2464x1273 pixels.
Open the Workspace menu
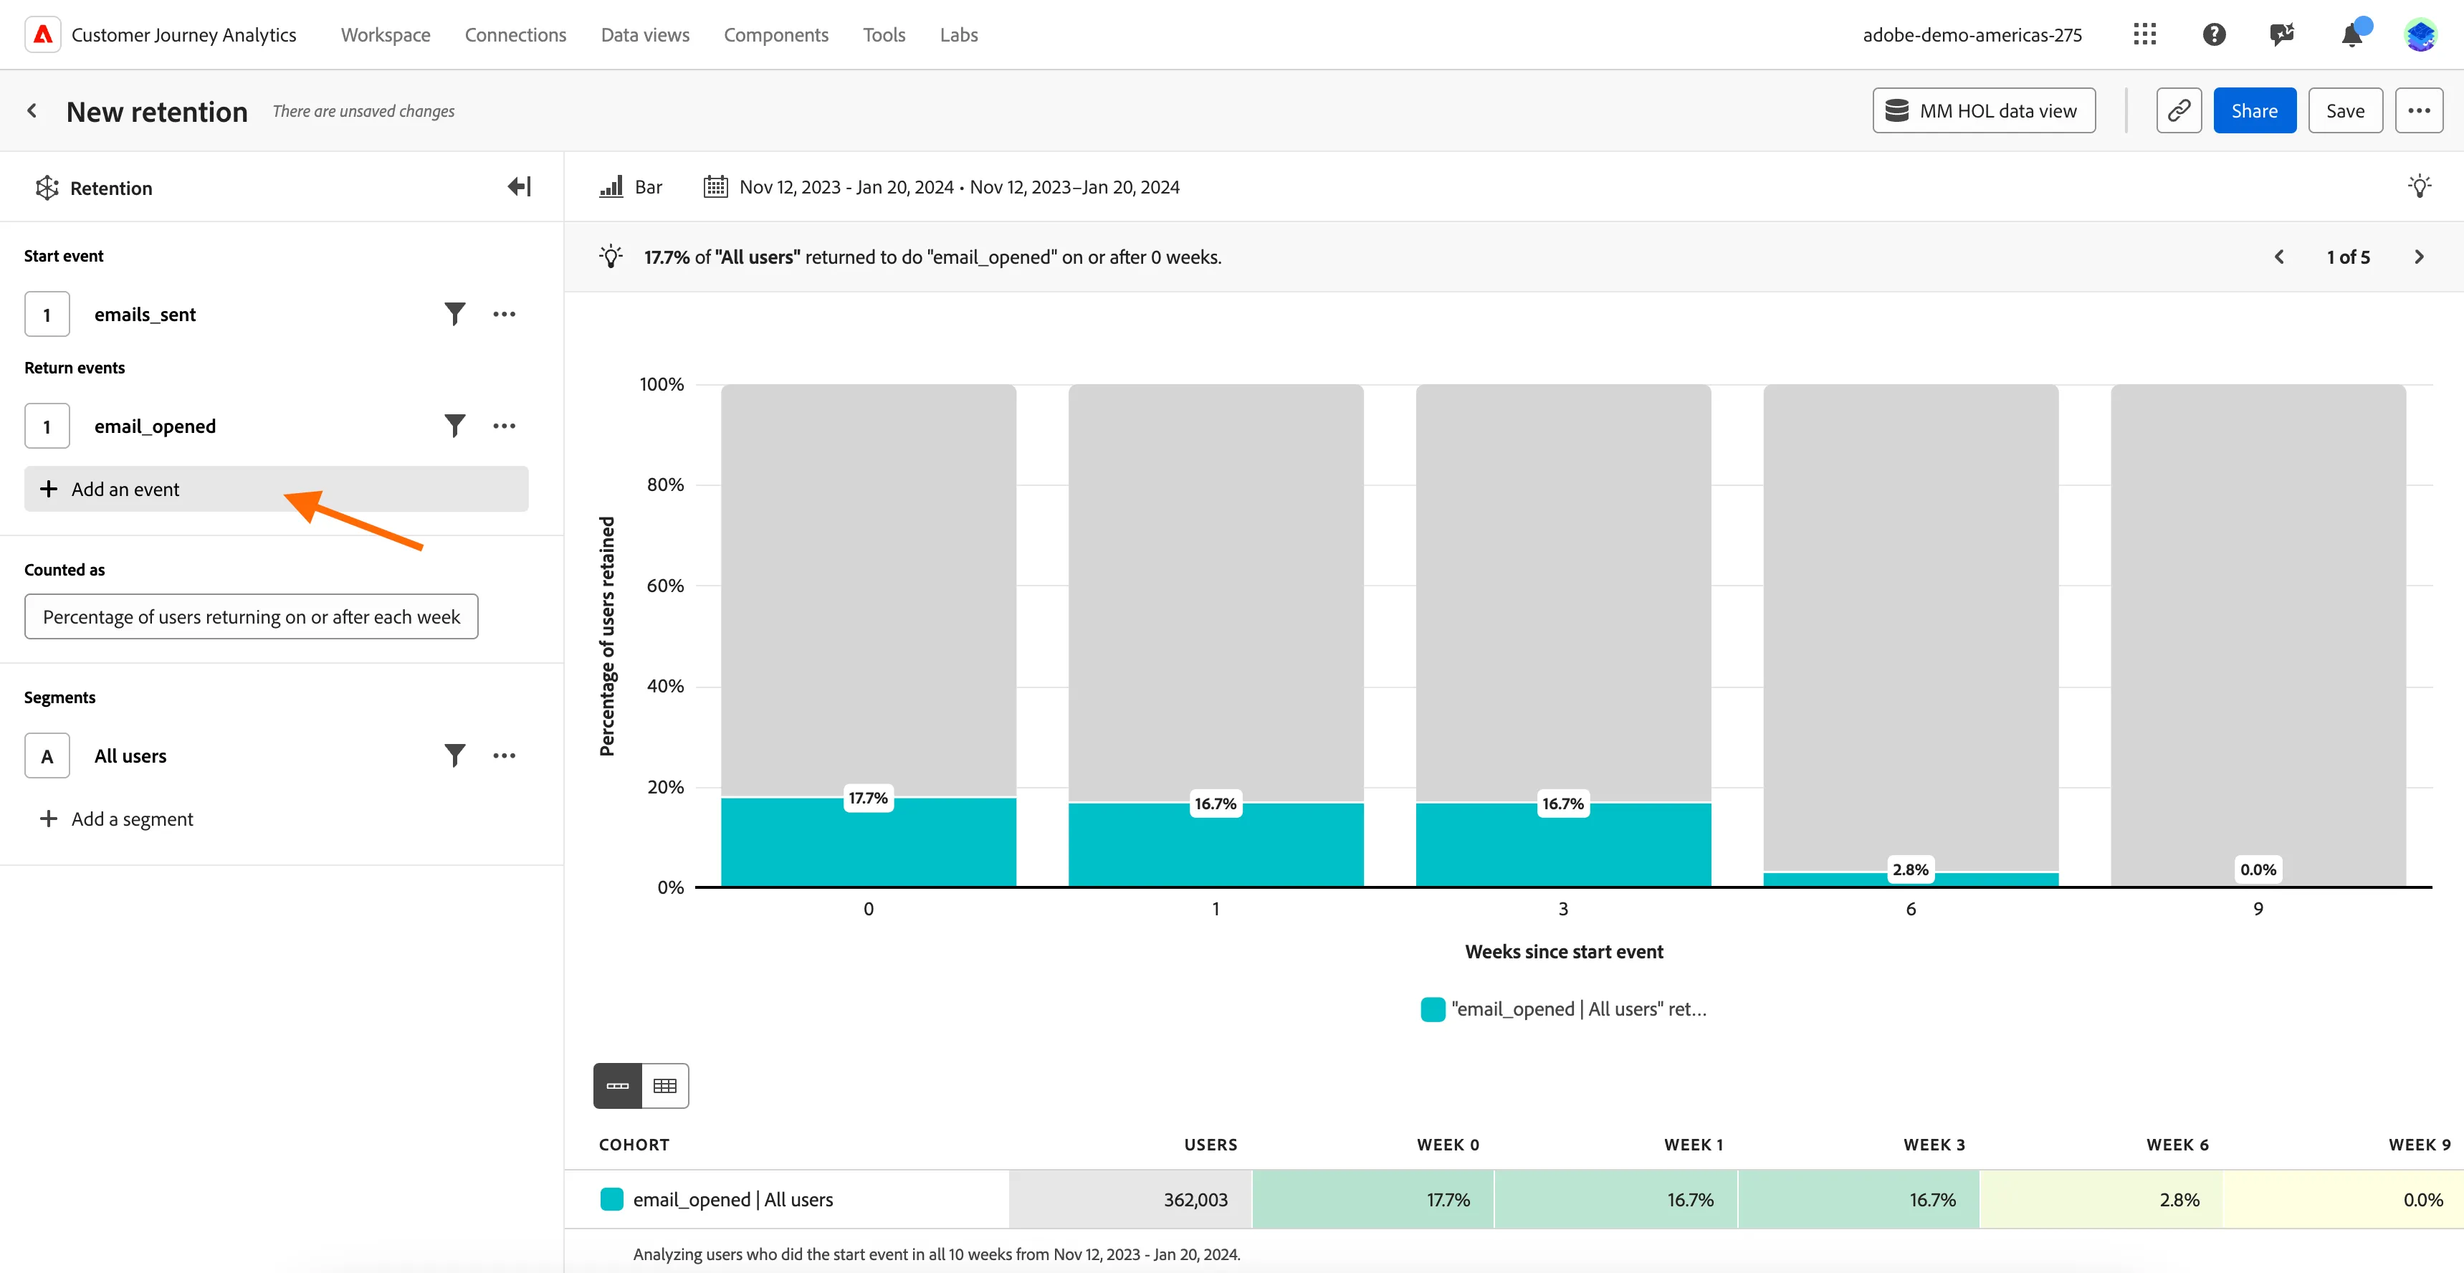(x=386, y=34)
